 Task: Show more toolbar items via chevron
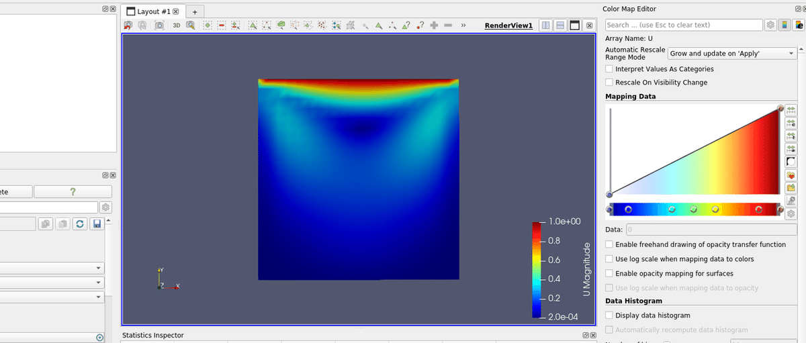[463, 25]
